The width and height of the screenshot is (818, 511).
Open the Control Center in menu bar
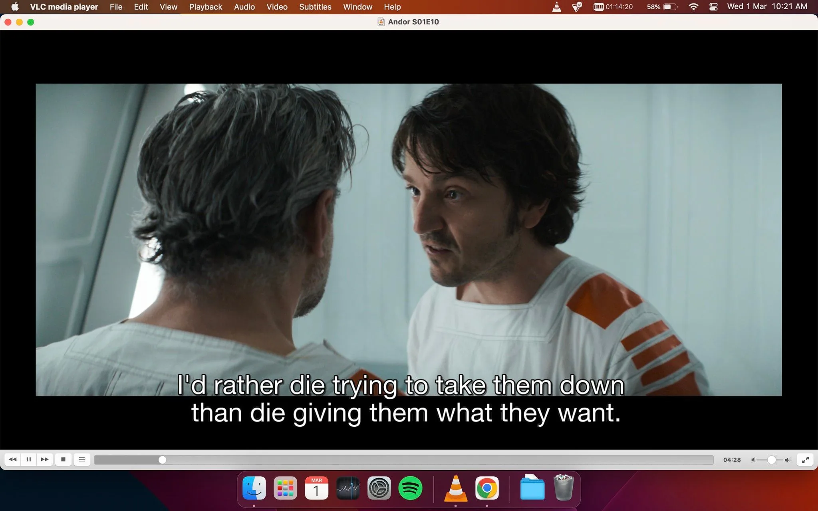[714, 7]
